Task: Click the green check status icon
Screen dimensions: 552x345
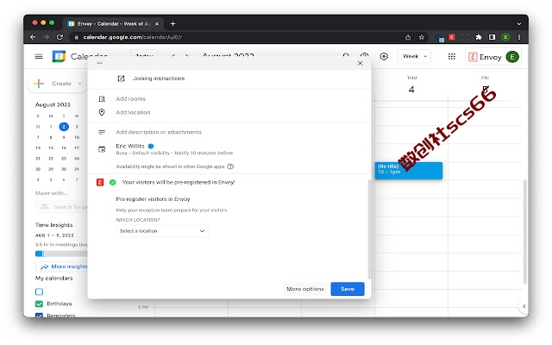Action: [x=113, y=182]
